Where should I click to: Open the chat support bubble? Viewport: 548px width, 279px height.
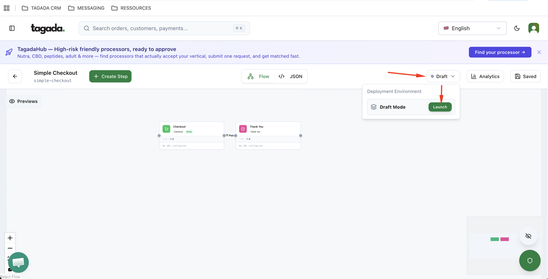[18, 262]
